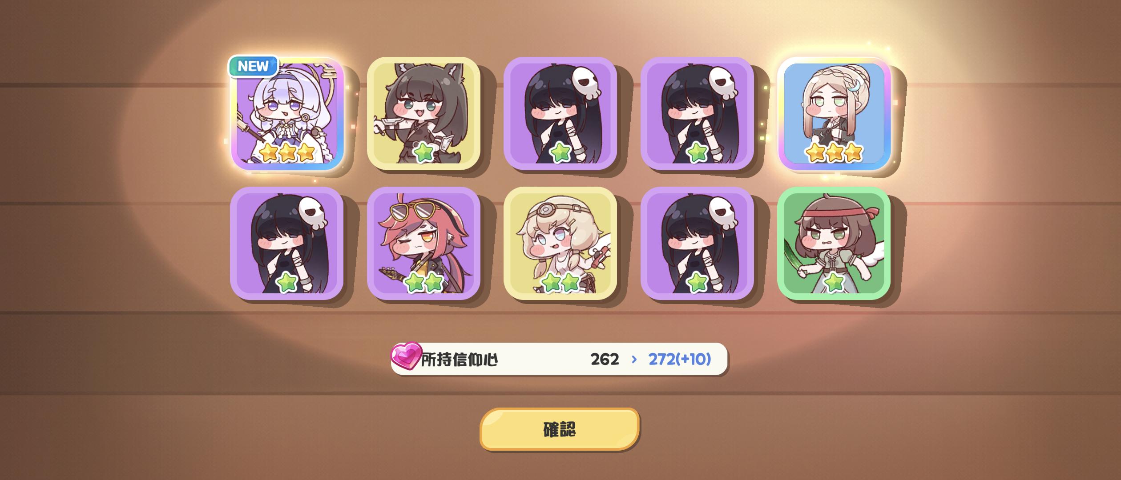Click the pink heart gem icon
The height and width of the screenshot is (480, 1121).
[406, 356]
